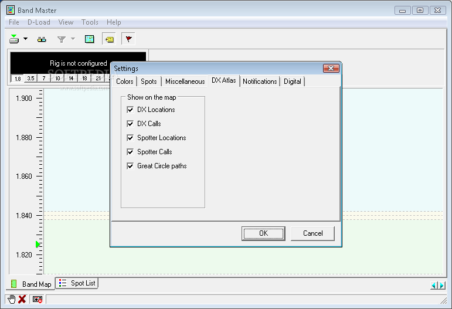Open the Help menu

[x=114, y=22]
